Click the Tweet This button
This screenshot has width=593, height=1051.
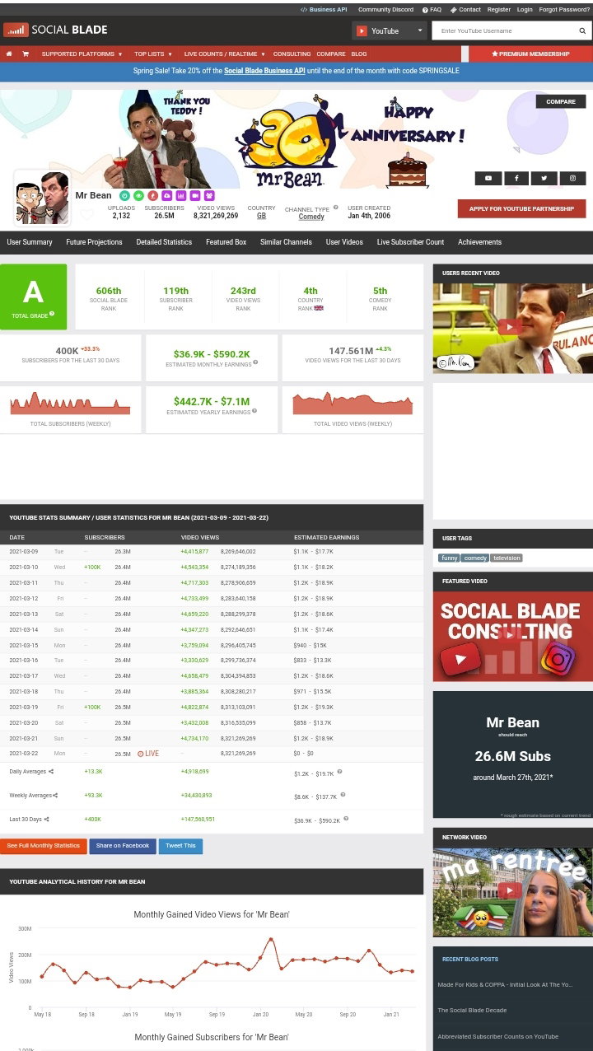[180, 846]
